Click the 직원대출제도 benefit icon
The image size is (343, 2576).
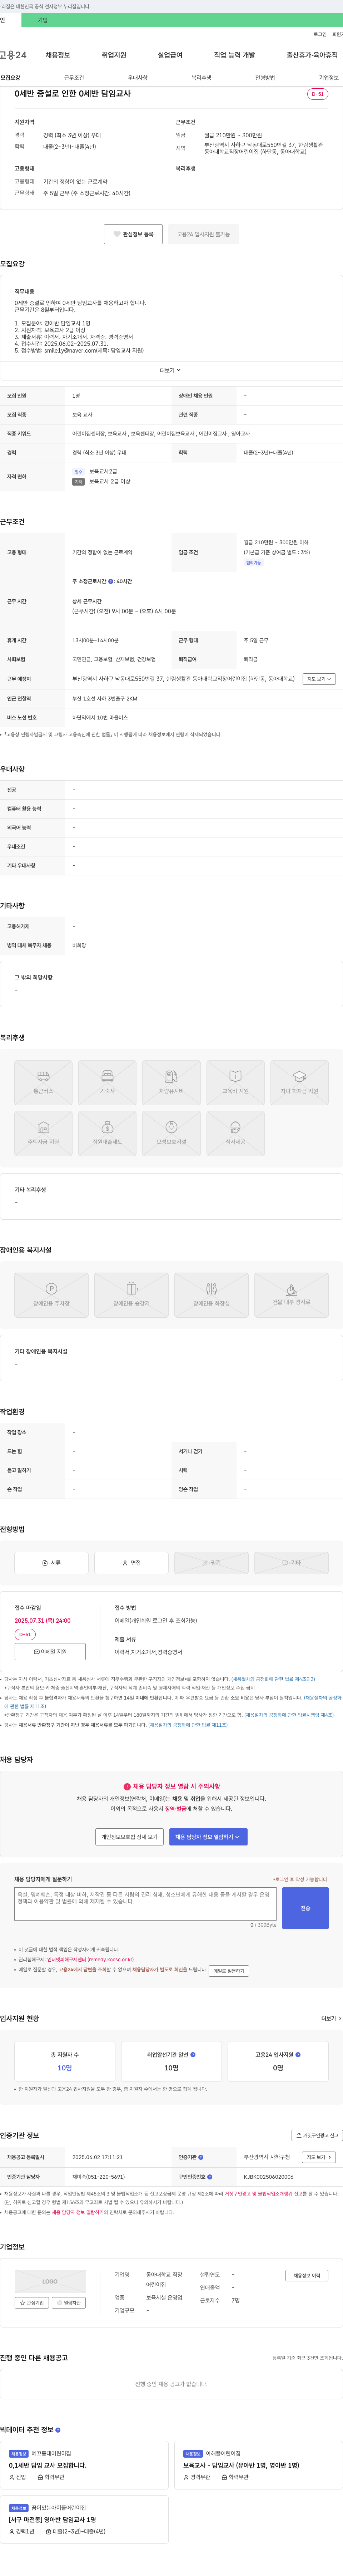click(x=107, y=1133)
